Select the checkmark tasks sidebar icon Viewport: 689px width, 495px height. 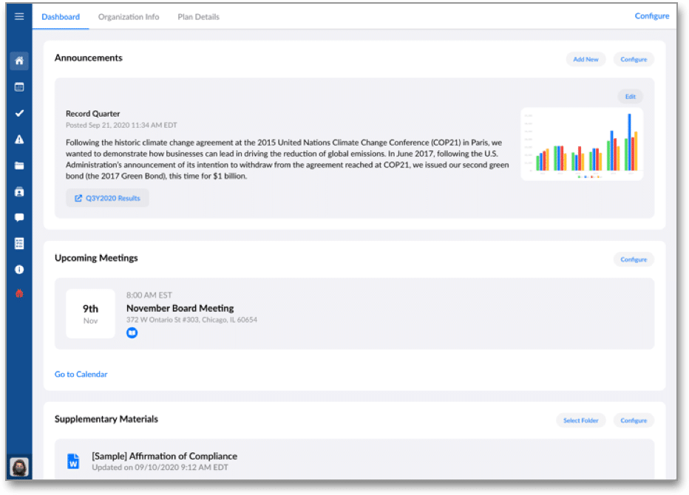[x=19, y=113]
